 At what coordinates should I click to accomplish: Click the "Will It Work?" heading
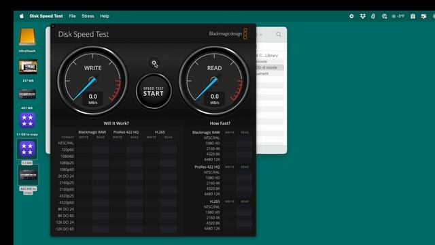click(x=116, y=123)
